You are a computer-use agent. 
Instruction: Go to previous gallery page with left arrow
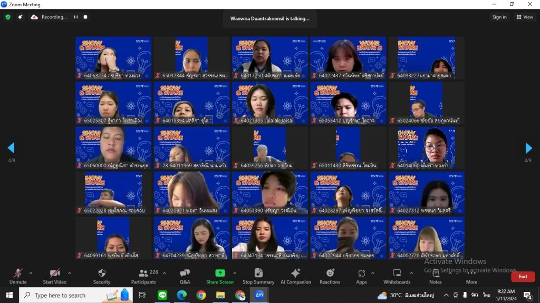click(x=11, y=148)
